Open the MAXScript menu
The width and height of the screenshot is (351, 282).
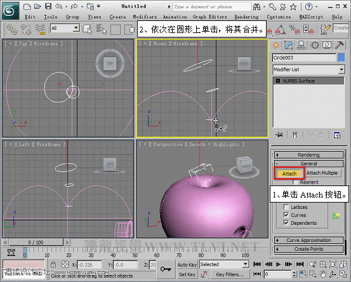click(311, 17)
